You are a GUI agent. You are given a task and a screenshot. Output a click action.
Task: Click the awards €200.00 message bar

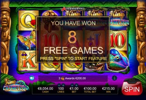(73, 78)
